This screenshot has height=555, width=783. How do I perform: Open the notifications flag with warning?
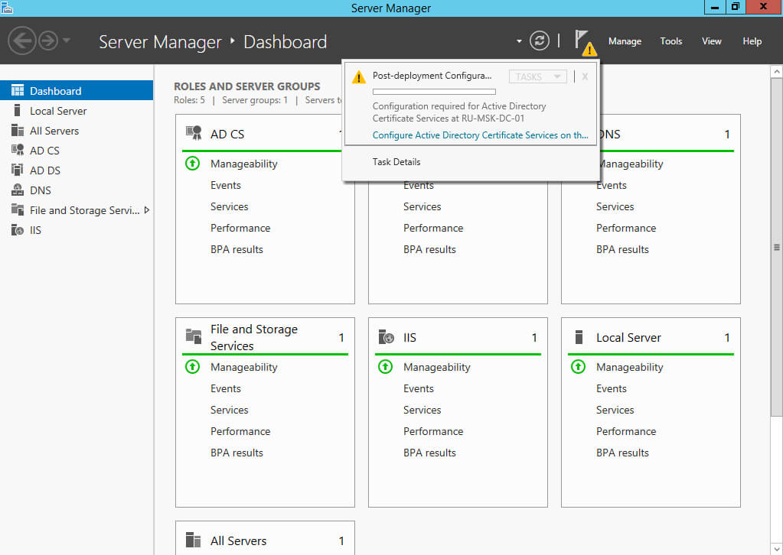tap(585, 42)
